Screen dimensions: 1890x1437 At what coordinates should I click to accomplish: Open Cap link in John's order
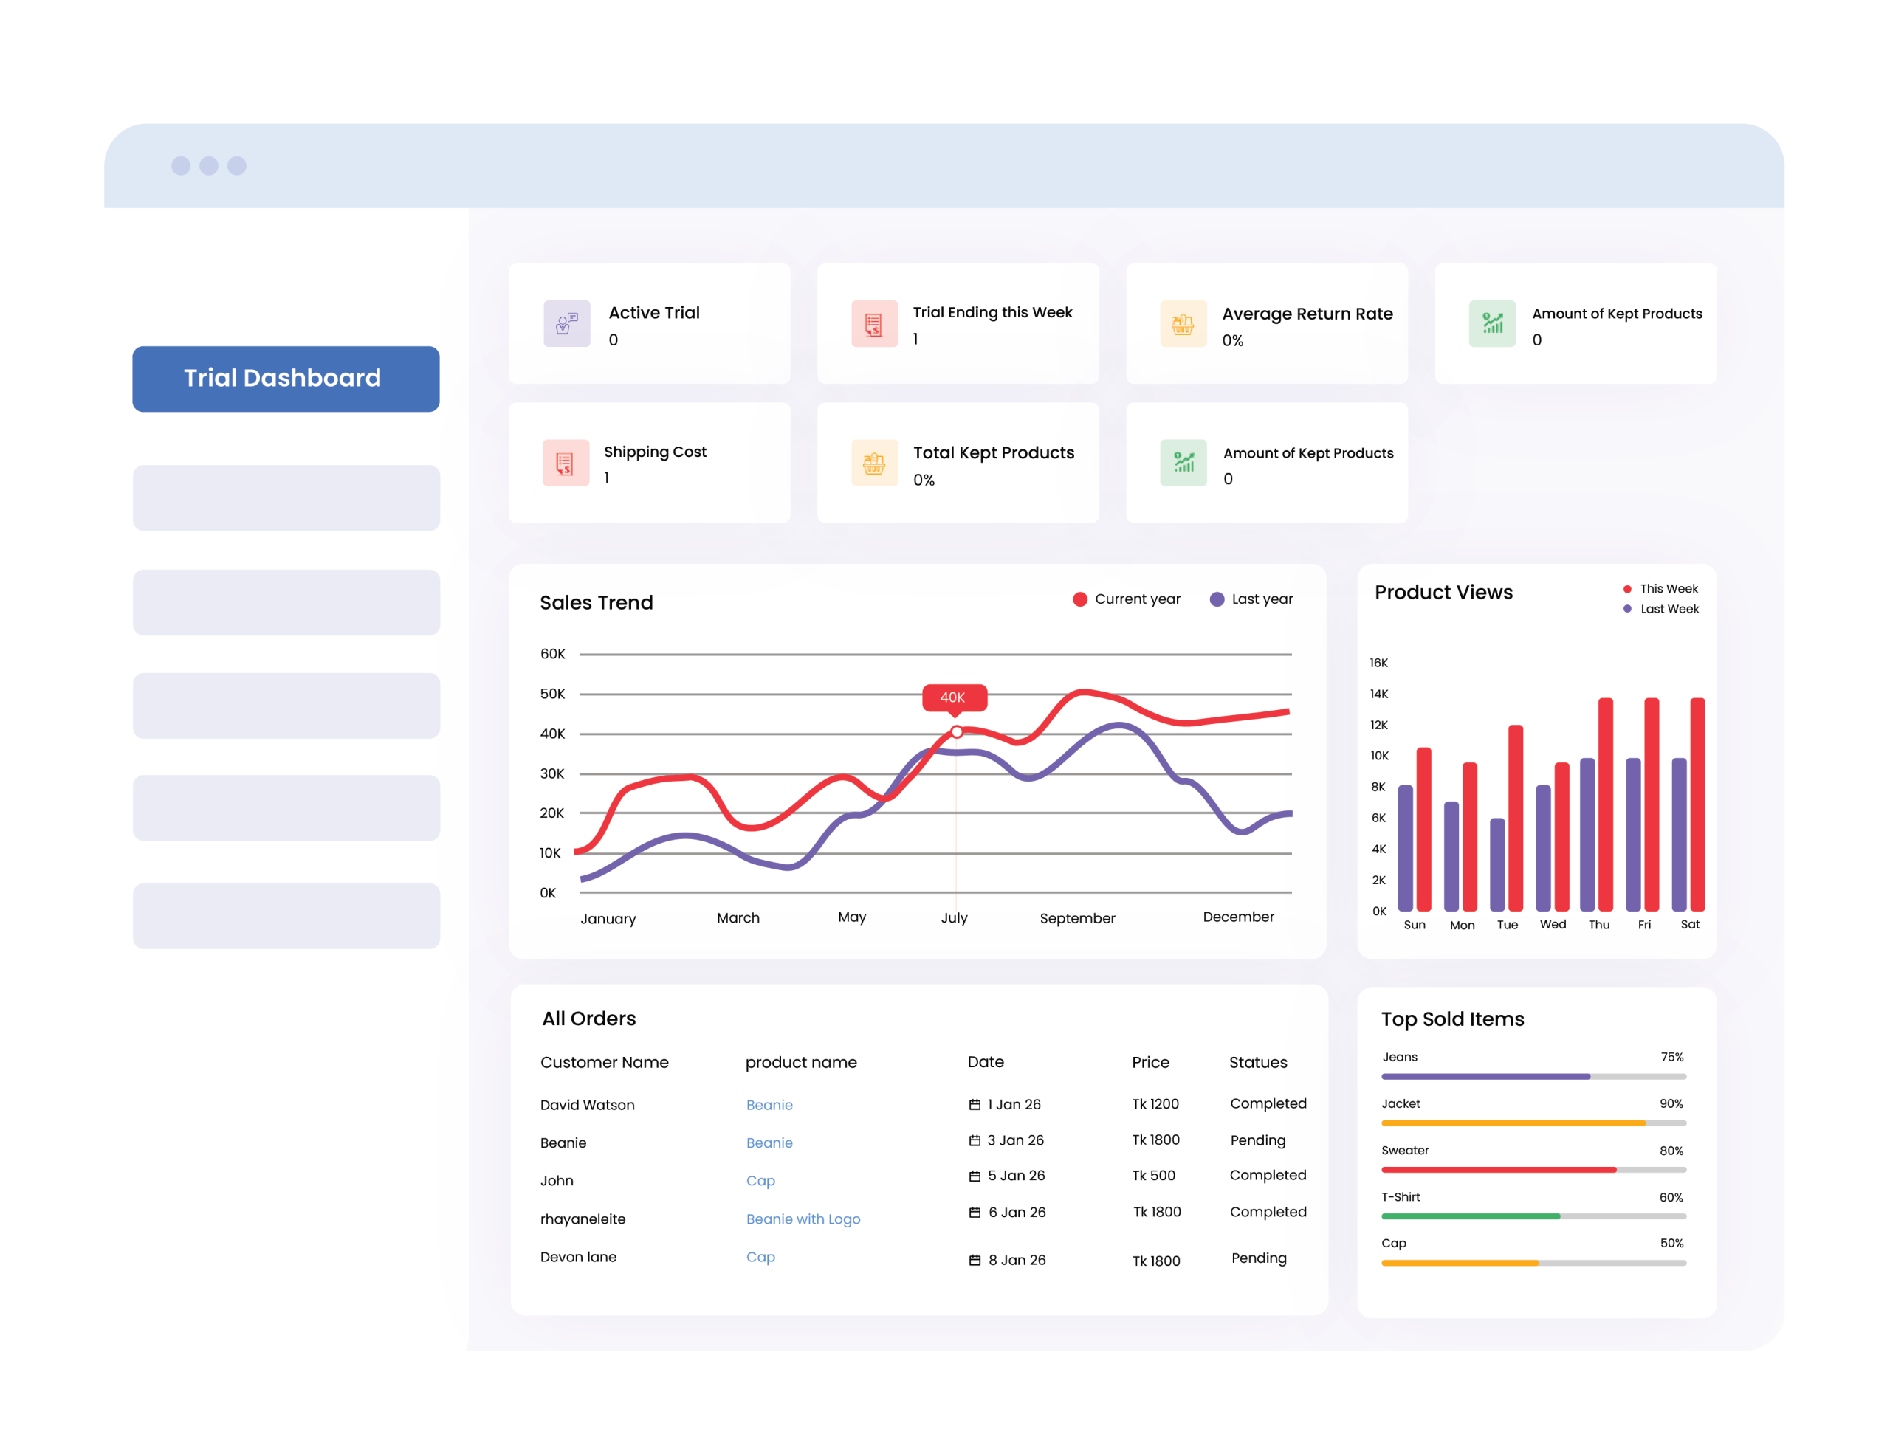click(760, 1180)
